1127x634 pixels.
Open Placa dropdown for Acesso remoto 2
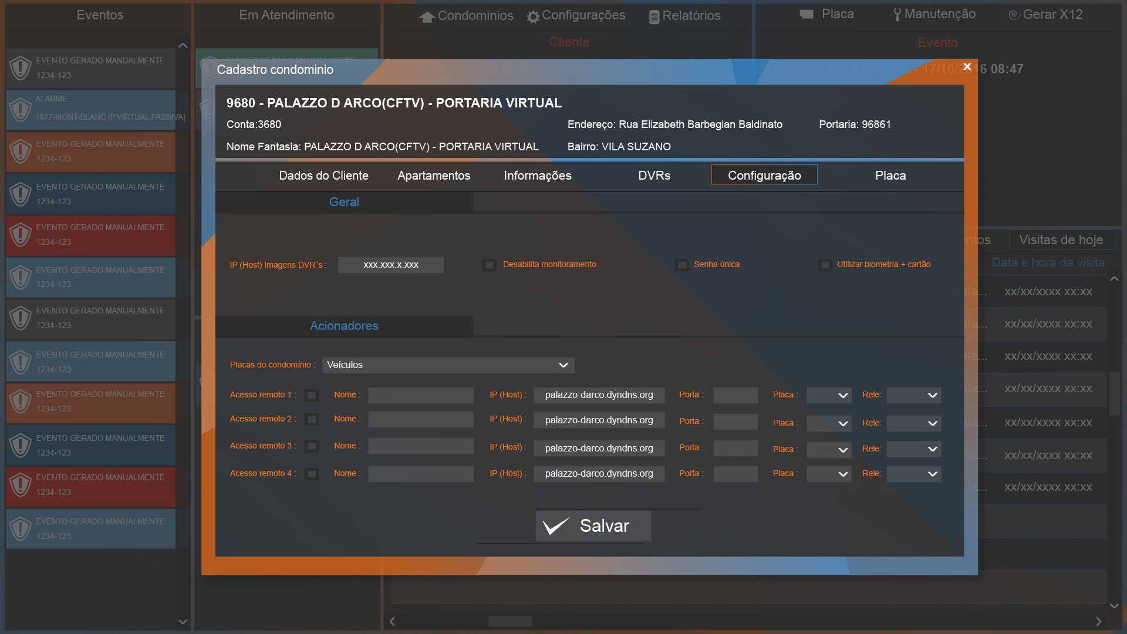click(829, 423)
